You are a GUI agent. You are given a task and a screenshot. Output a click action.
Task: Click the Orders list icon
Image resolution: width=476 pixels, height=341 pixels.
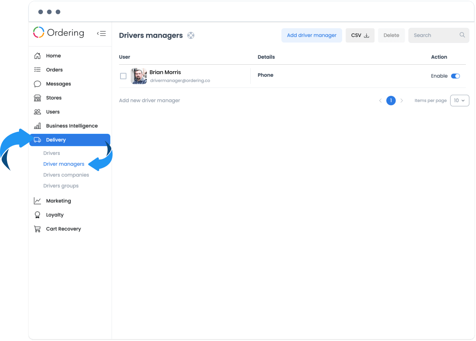pos(37,70)
